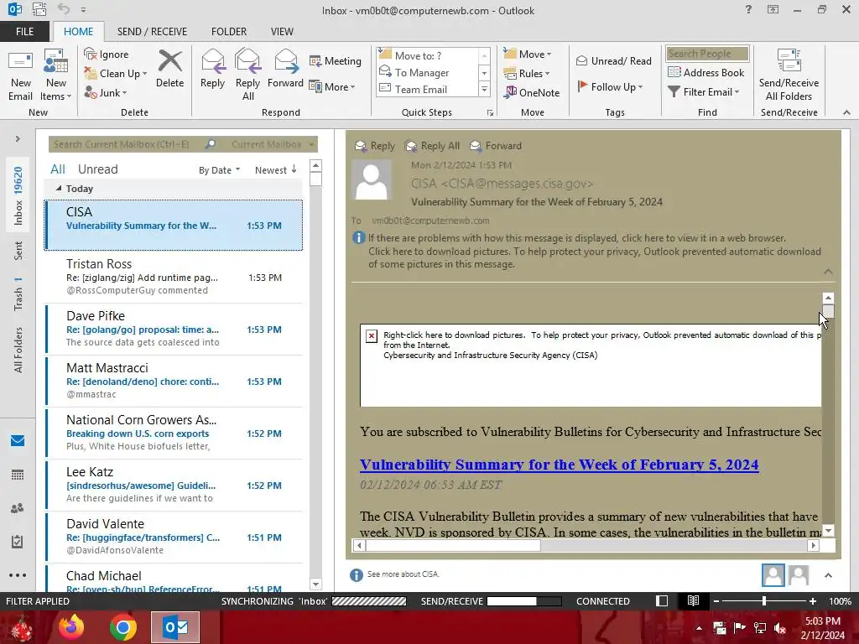
Task: Open the Follow Up flag menu
Action: pos(610,86)
